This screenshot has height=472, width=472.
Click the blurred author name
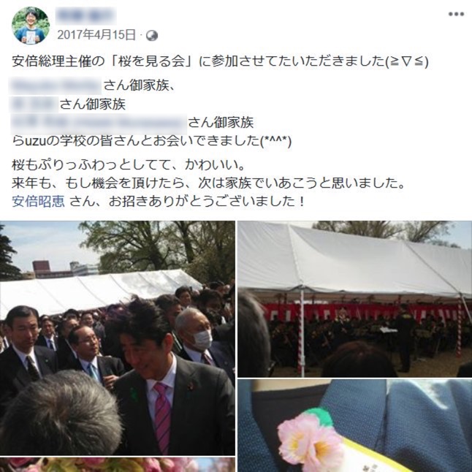tap(86, 15)
